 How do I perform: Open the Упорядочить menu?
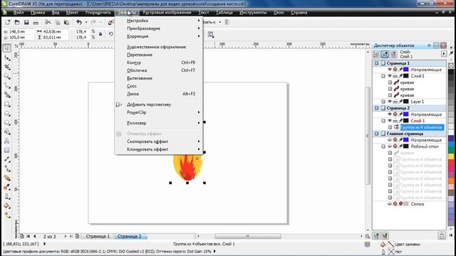click(x=98, y=13)
